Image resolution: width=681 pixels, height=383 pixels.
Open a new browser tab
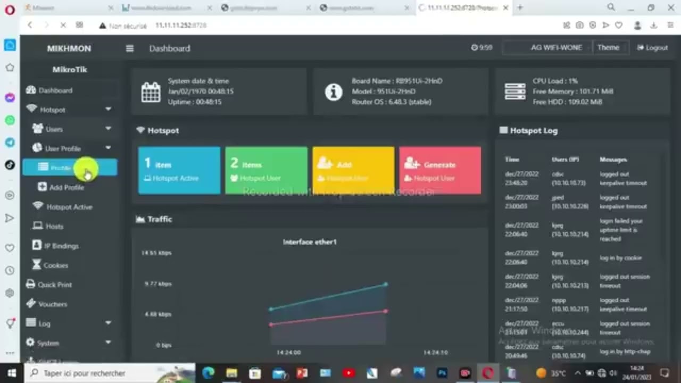coord(520,7)
